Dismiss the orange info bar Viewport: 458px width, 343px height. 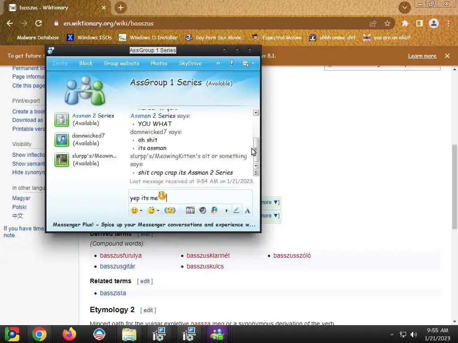(x=447, y=56)
